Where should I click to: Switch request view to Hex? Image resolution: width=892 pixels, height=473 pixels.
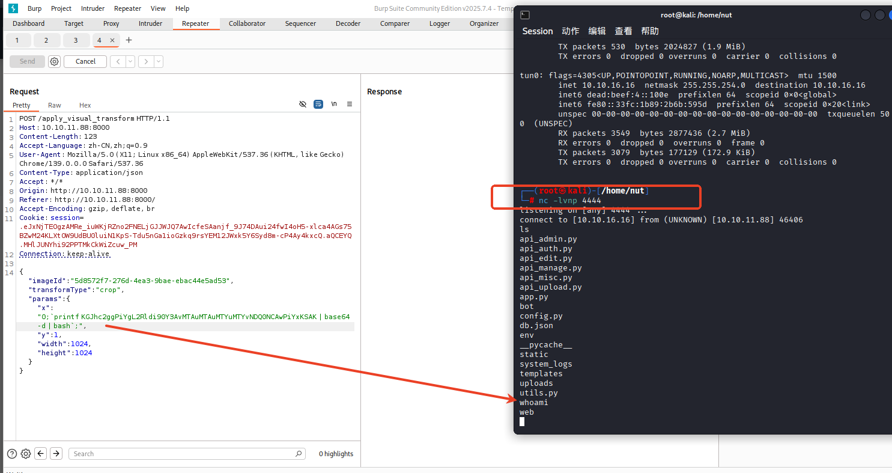[x=85, y=105]
